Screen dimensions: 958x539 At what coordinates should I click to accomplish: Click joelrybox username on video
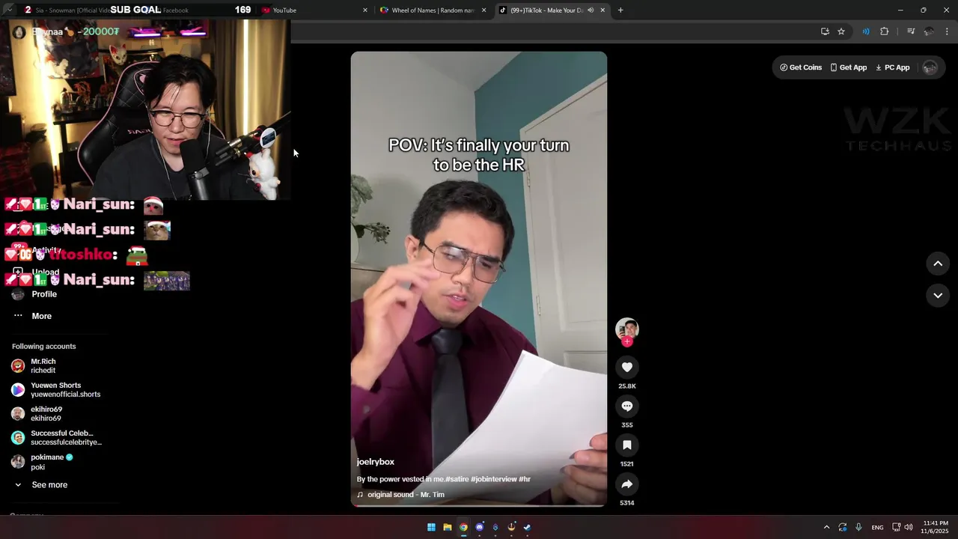[376, 462]
